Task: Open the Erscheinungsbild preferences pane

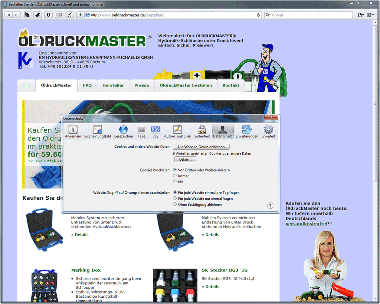Action: coord(98,131)
